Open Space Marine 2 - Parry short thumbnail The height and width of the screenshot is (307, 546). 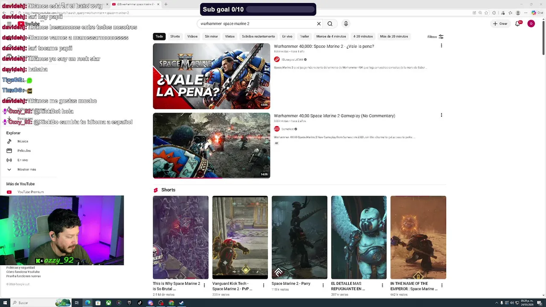pos(299,237)
